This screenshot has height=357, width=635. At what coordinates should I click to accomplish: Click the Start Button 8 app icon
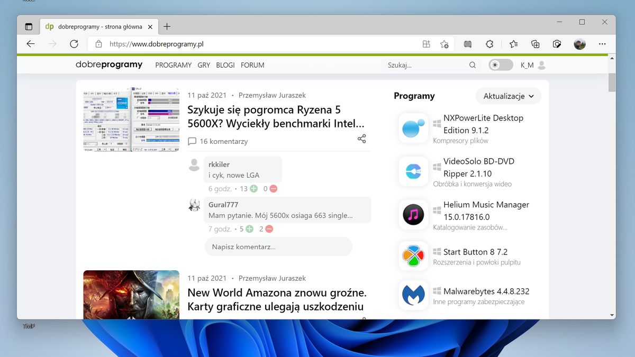click(x=413, y=255)
